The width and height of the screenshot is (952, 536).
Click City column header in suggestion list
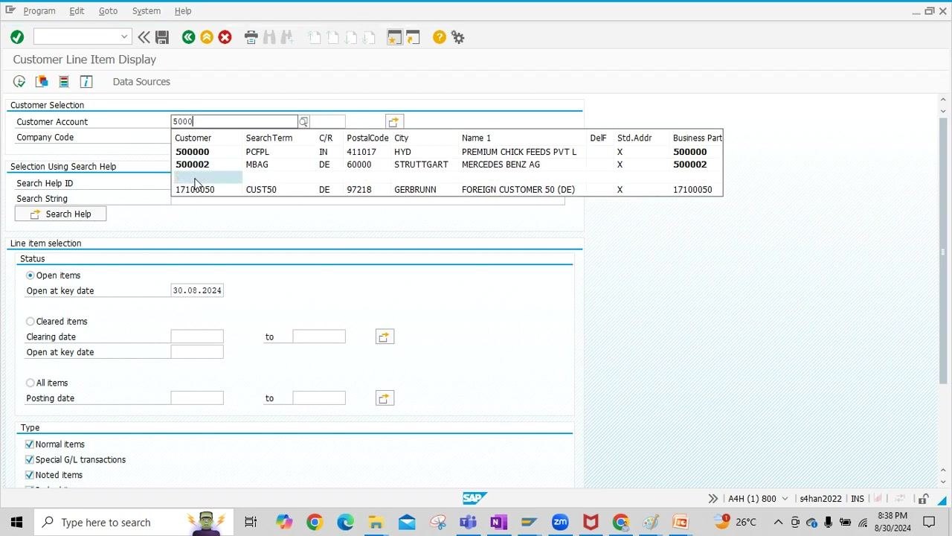click(402, 138)
